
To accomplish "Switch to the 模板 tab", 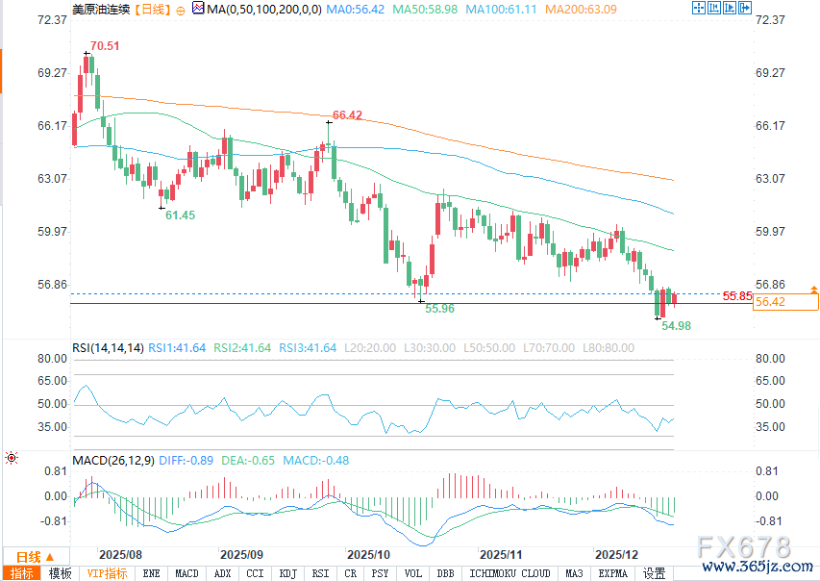I will click(x=60, y=573).
